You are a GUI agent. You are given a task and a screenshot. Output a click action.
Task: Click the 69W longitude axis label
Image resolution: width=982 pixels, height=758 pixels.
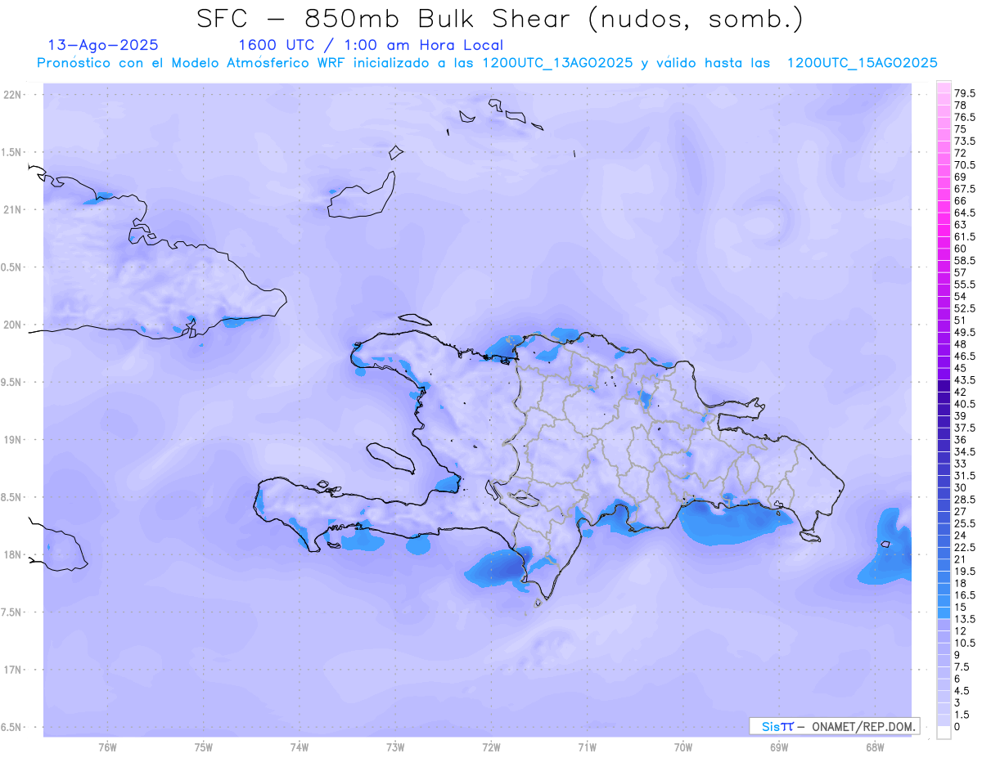(778, 747)
